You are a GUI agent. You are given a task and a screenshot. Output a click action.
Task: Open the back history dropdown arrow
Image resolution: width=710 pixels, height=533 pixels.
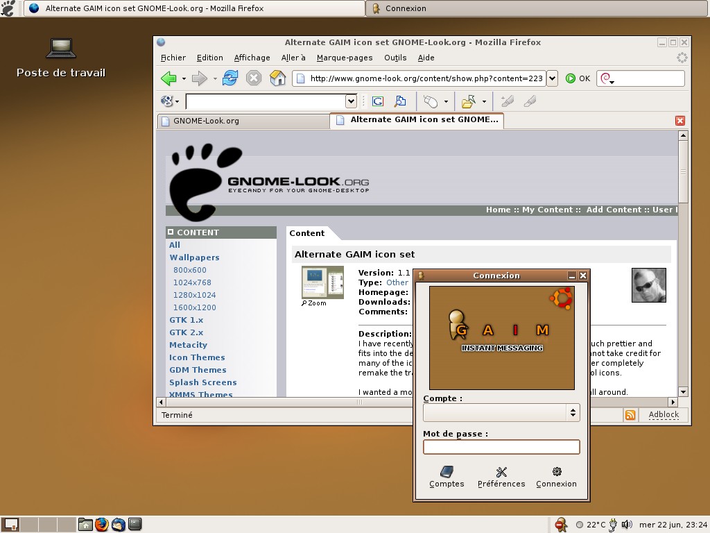point(184,79)
